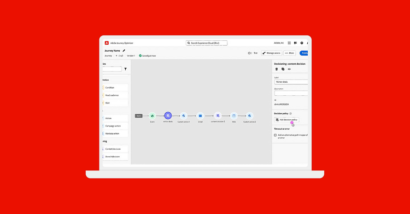Focus the Search Experience Cloud field
The height and width of the screenshot is (214, 410).
tap(207, 43)
